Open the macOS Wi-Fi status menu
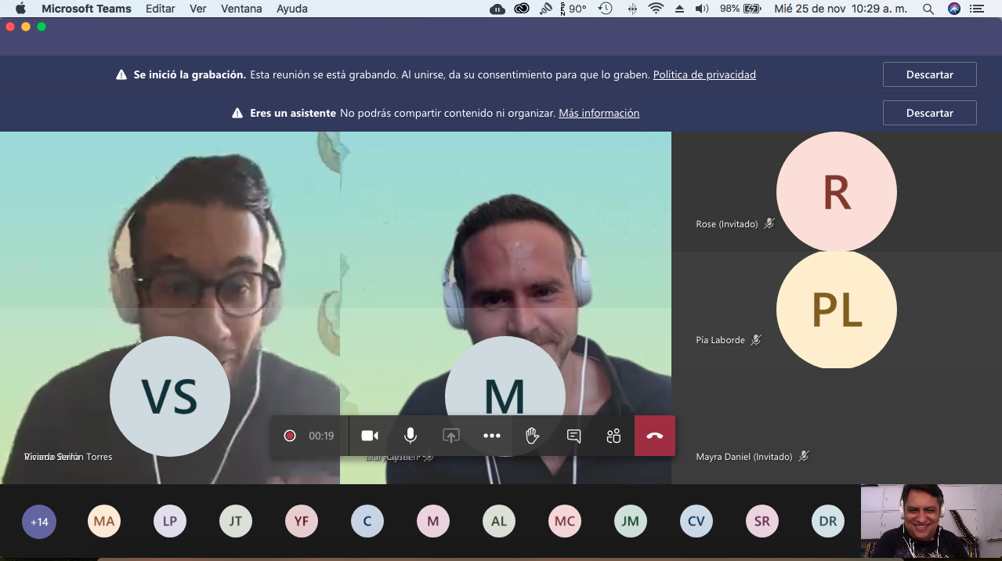This screenshot has width=1002, height=561. tap(656, 9)
